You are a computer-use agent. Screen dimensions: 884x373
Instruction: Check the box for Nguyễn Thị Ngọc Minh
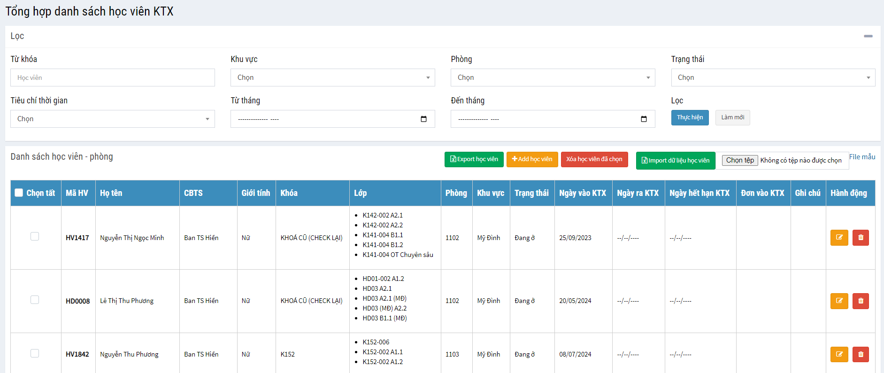coord(35,236)
